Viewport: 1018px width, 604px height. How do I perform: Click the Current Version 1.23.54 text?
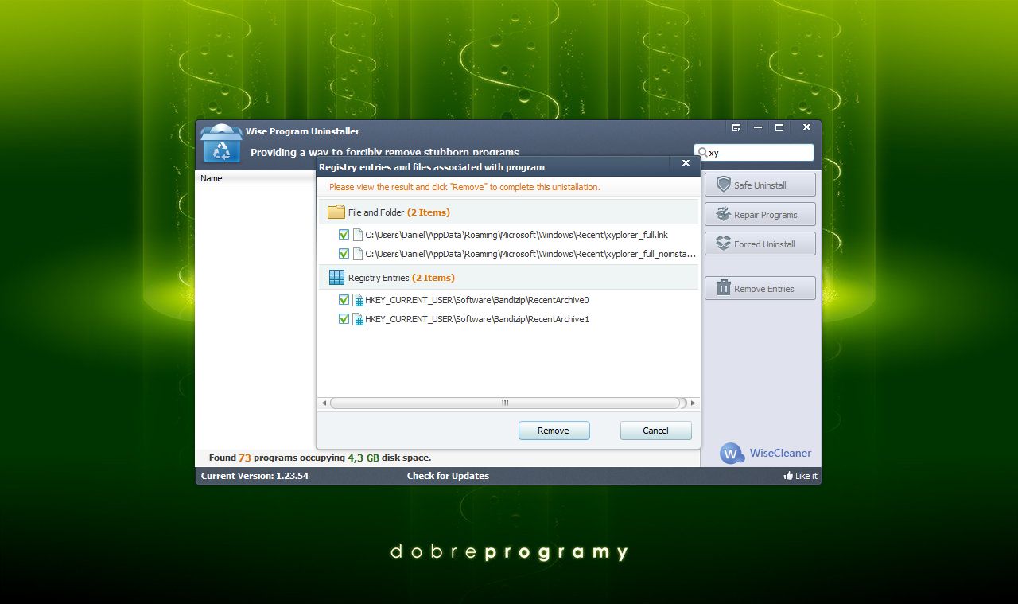(x=254, y=476)
